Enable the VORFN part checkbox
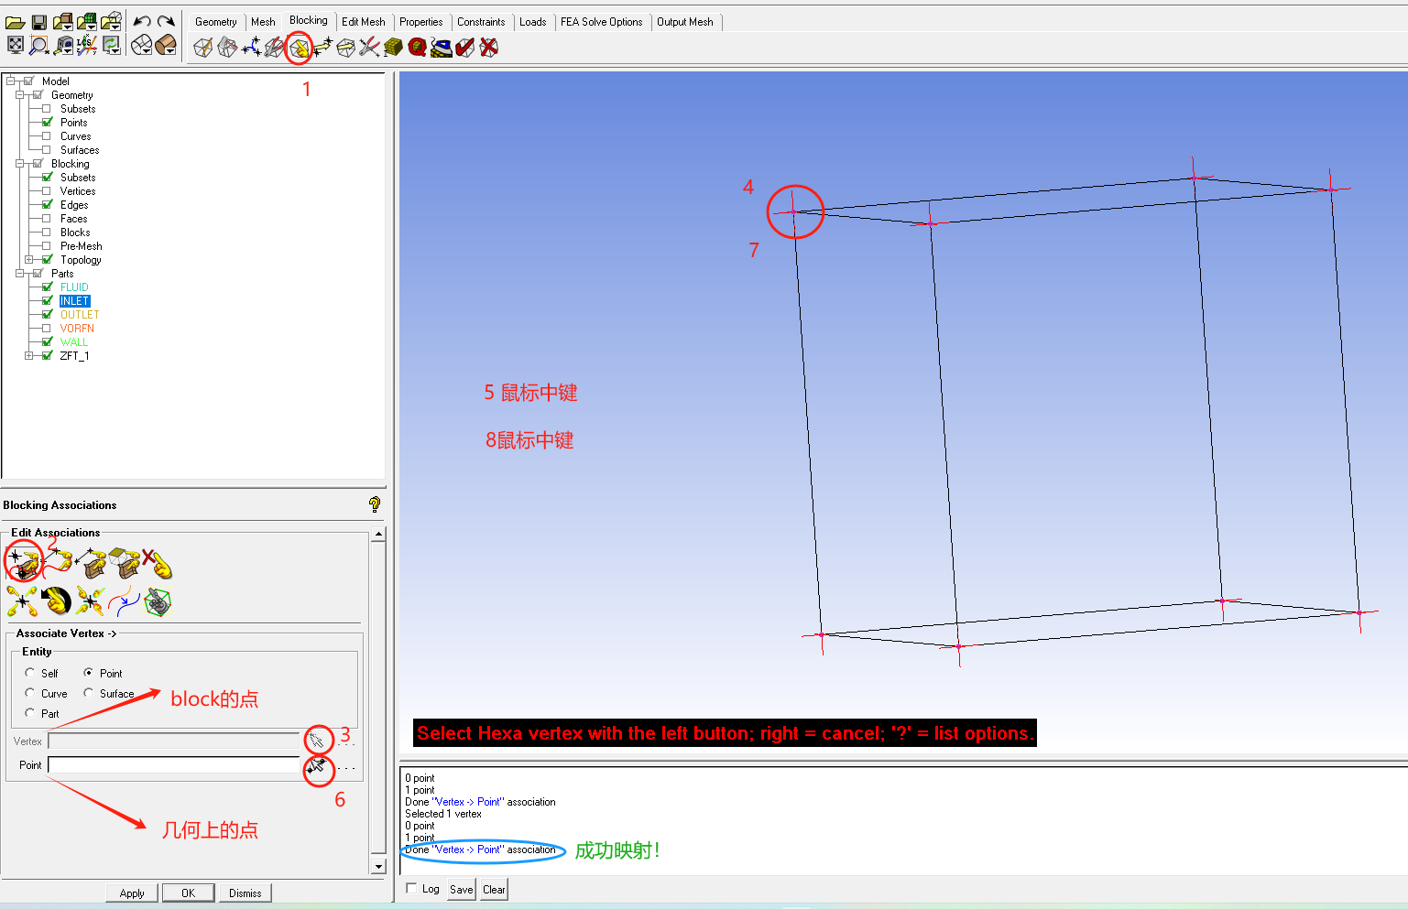 click(47, 328)
